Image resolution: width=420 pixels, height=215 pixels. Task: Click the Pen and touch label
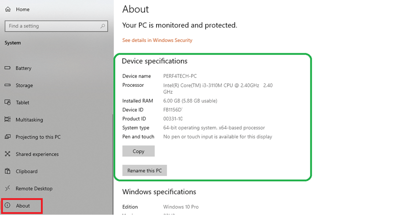coord(138,137)
